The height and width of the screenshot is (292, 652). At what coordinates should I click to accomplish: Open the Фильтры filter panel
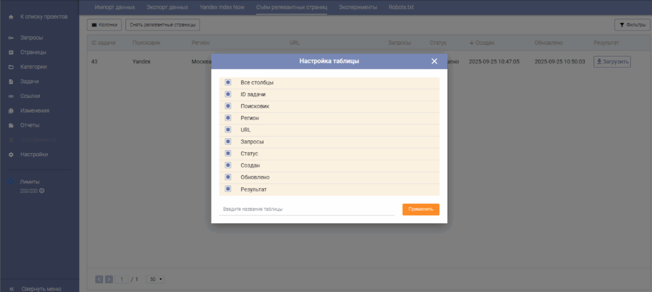pos(632,25)
